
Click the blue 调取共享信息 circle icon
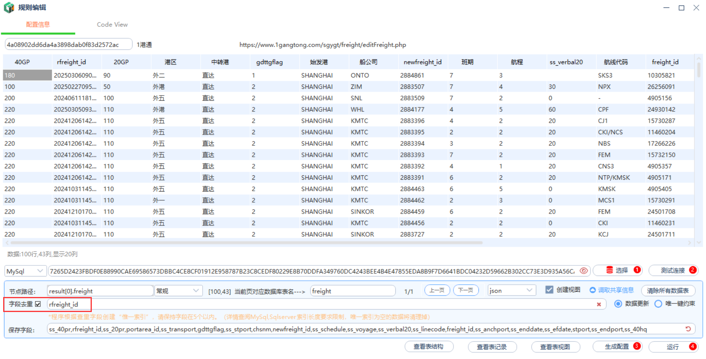pos(592,290)
